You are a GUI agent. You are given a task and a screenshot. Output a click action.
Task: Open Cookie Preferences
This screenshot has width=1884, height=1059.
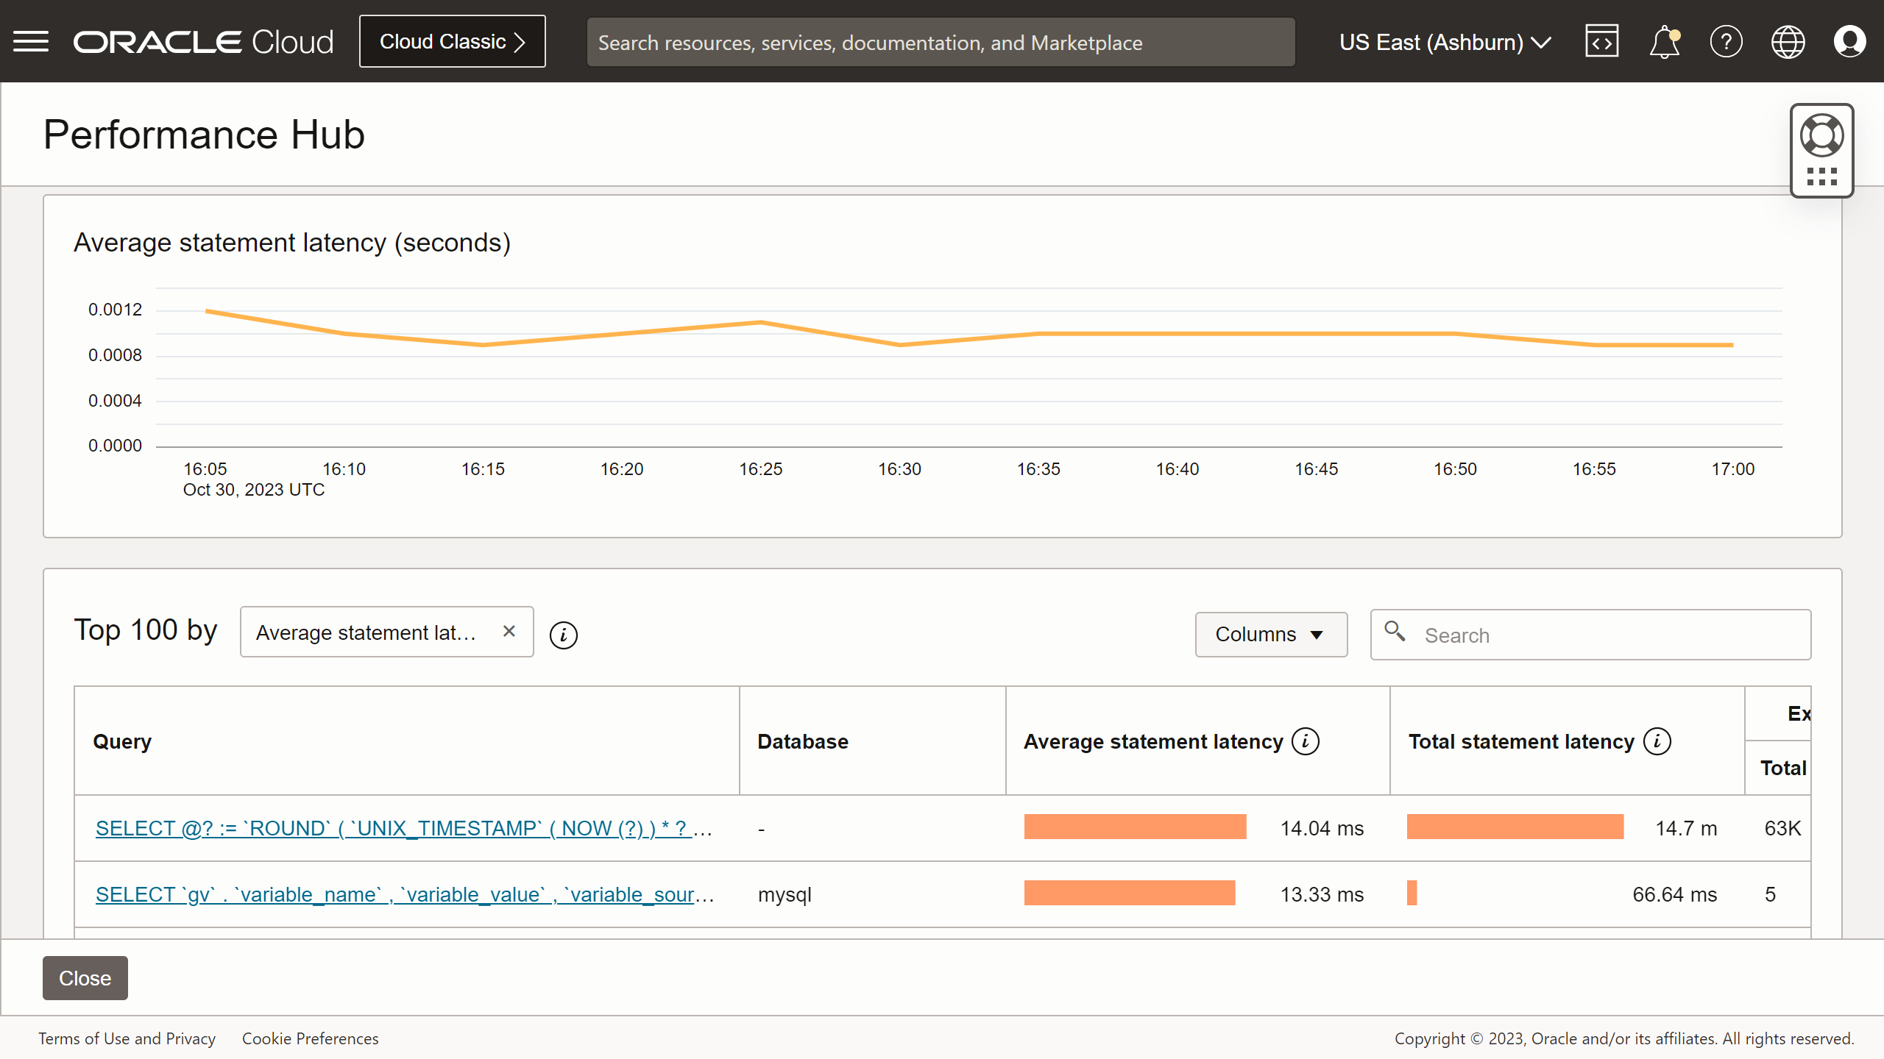310,1038
